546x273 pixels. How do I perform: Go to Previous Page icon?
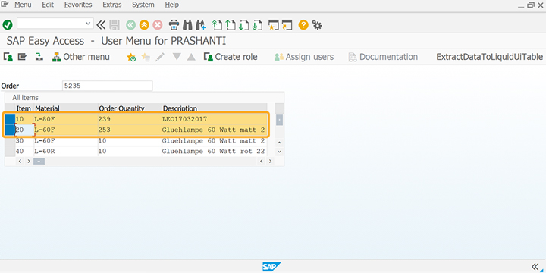point(231,25)
